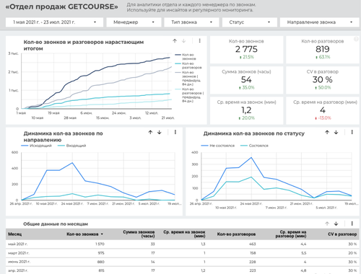Click drill-up arrow on direction dynamics chart

150,132
